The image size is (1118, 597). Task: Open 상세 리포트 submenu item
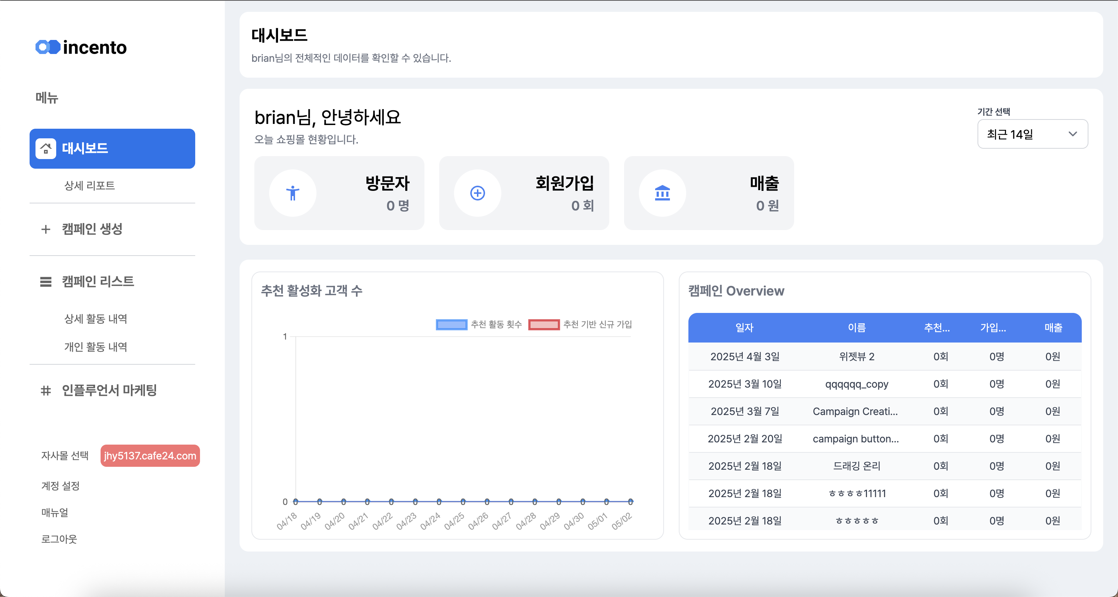[89, 185]
